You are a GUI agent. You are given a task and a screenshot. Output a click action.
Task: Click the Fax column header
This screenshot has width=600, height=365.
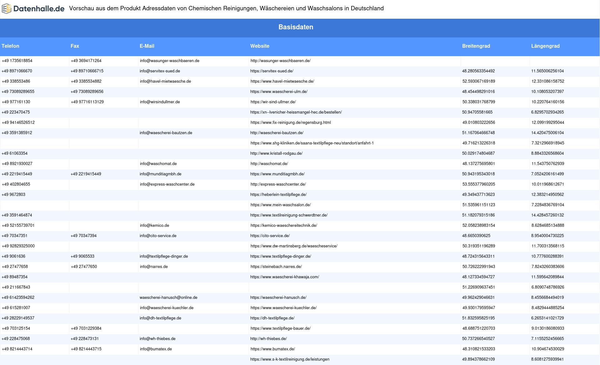click(75, 46)
